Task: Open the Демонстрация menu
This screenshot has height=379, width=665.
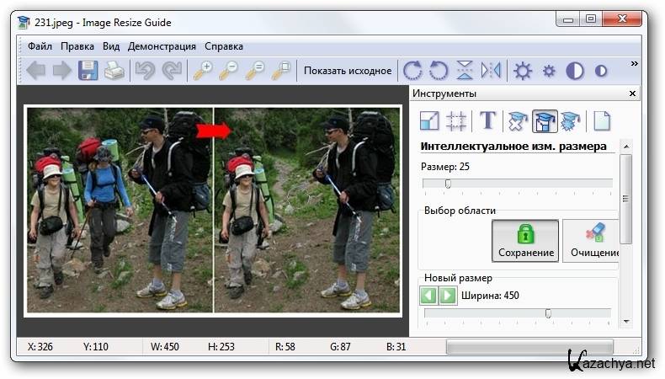Action: pyautogui.click(x=162, y=46)
